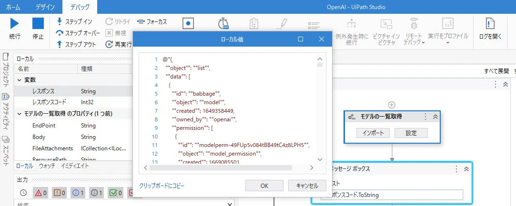The width and height of the screenshot is (516, 206).
Task: Collapse the モデルの一覧取得 のプロパティ group
Action: [19, 114]
